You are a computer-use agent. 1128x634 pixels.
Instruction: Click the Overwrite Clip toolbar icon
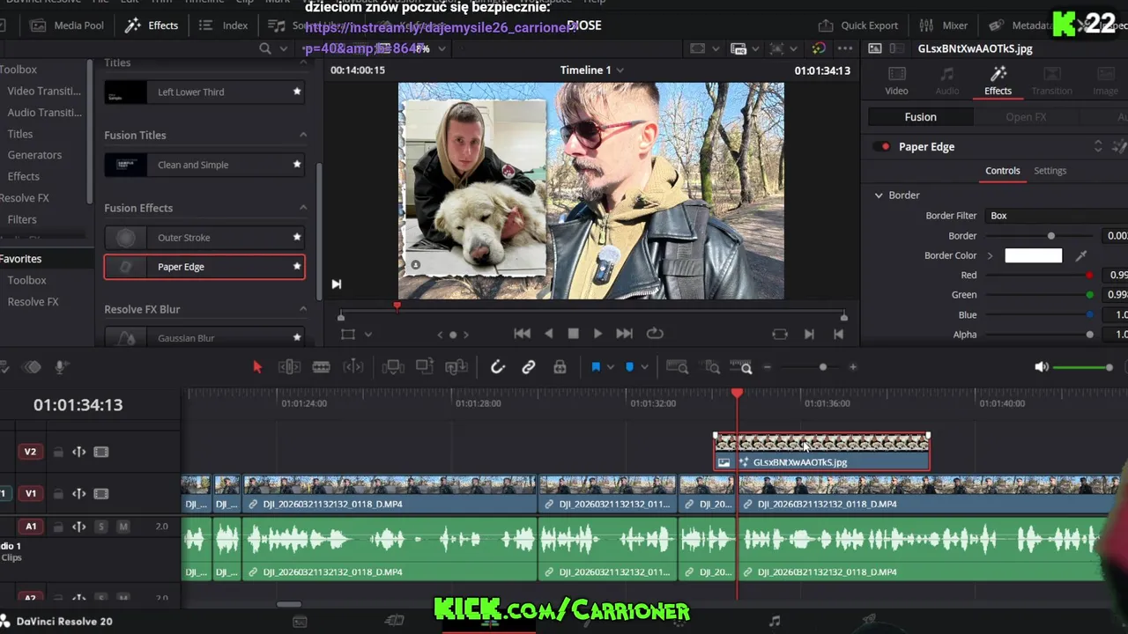[425, 367]
